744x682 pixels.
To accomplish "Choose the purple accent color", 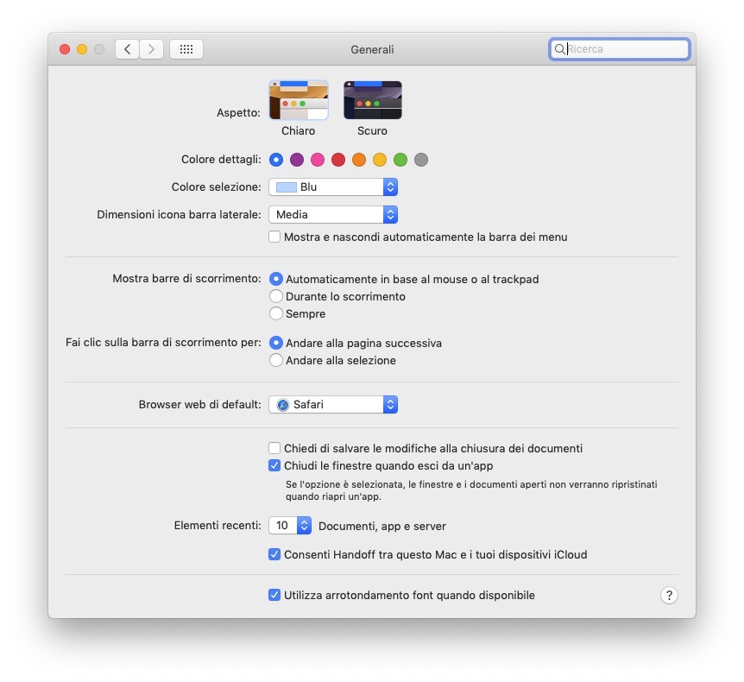I will point(297,160).
